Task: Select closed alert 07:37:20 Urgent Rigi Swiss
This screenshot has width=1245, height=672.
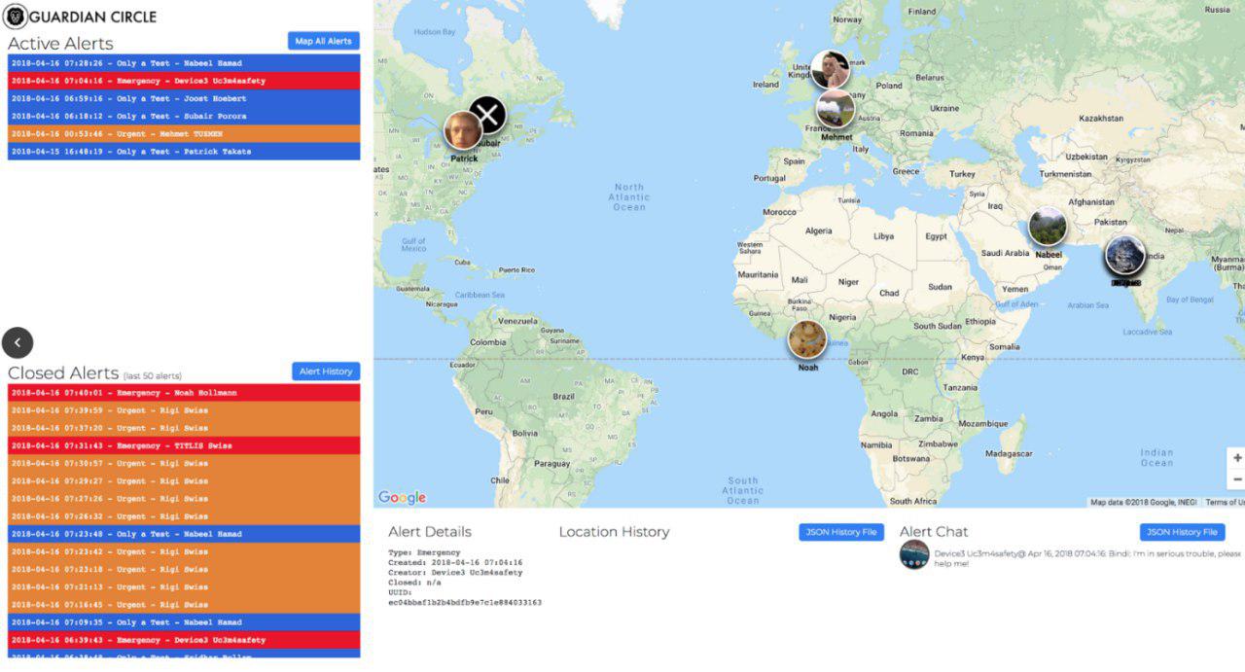Action: [184, 428]
